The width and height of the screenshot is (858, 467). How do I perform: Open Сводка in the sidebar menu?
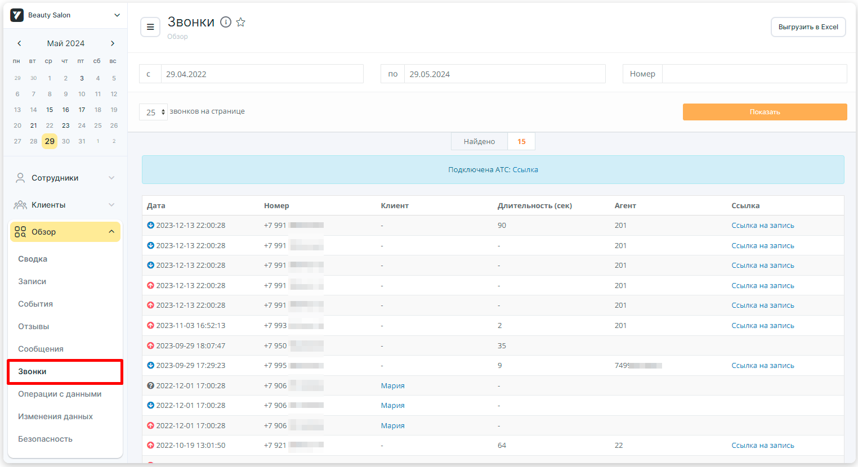point(33,259)
